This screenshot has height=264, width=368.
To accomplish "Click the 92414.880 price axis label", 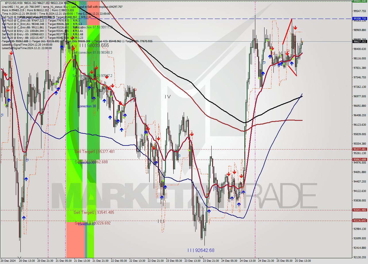I will pos(360,248).
